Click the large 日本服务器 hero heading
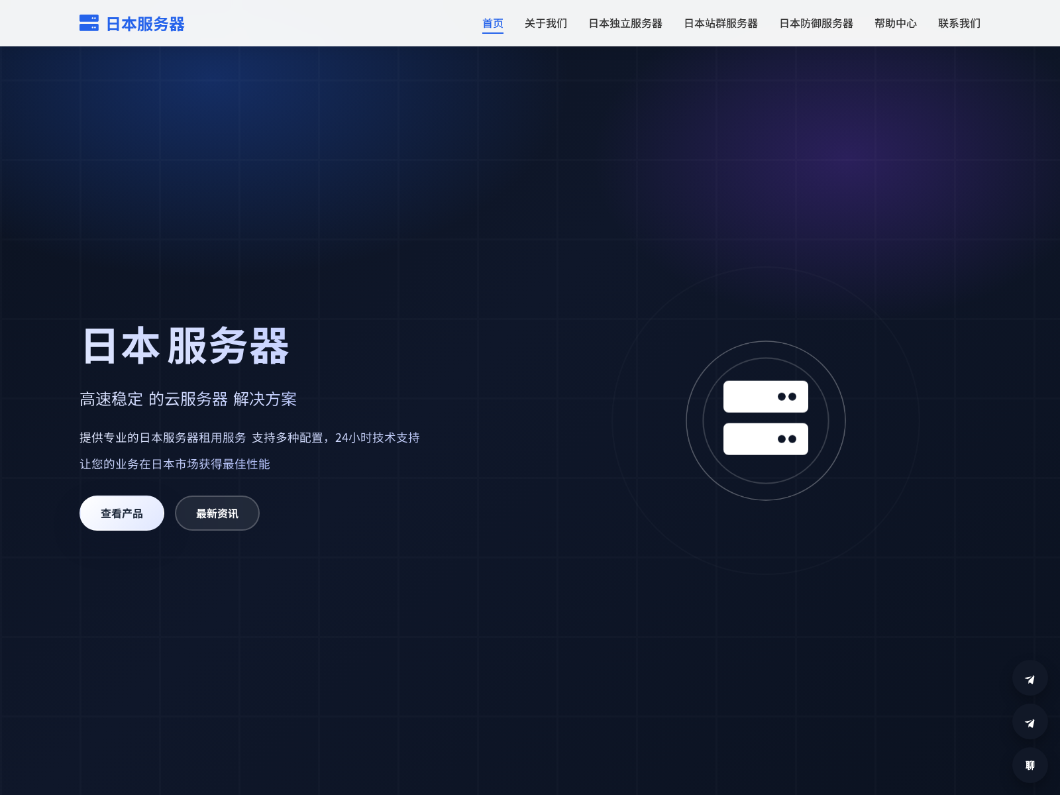Screen dimensions: 1060x795 click(x=185, y=346)
